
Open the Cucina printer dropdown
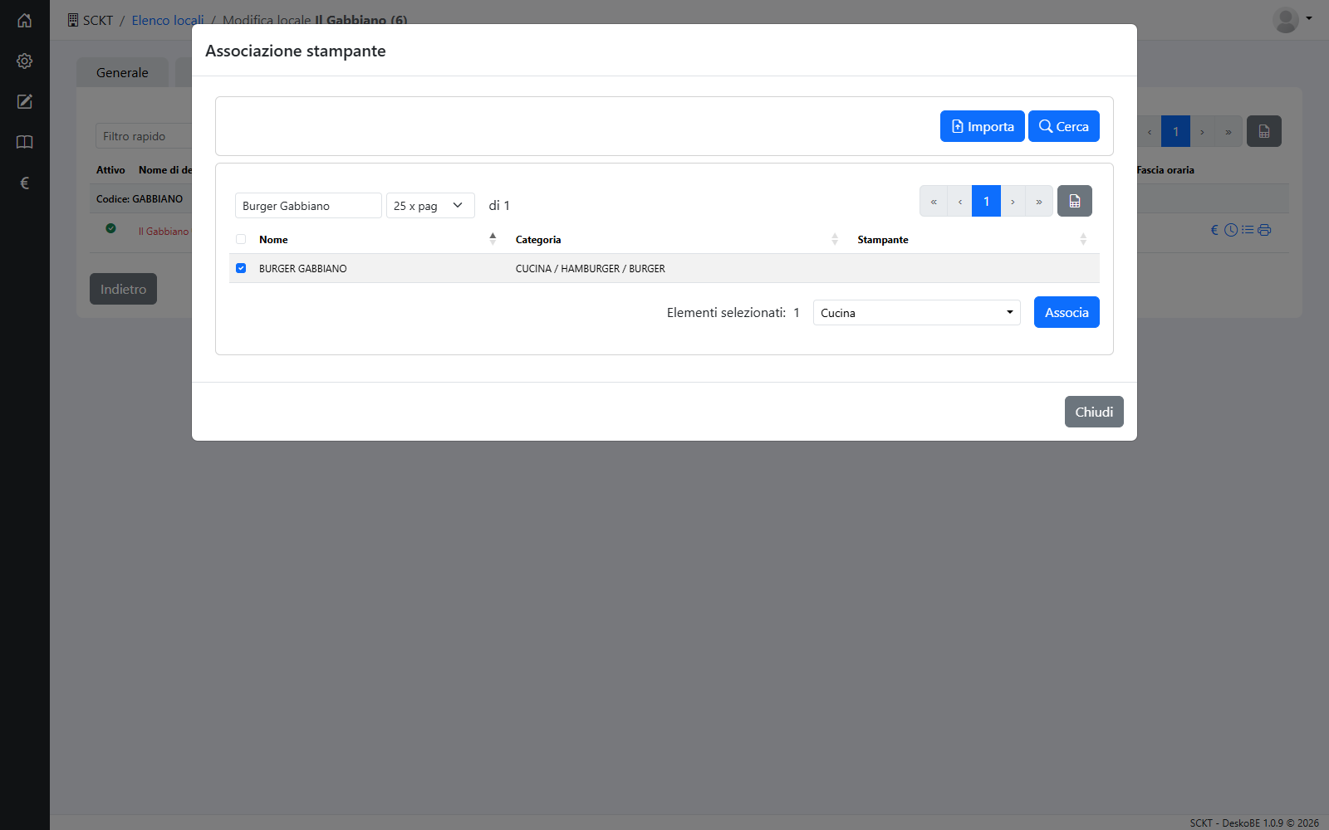tap(917, 312)
